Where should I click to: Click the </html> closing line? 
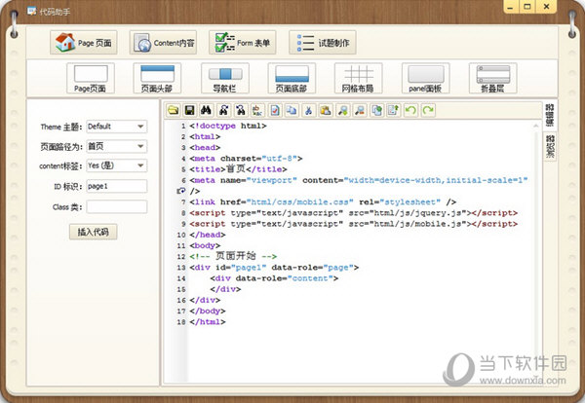[x=208, y=322]
